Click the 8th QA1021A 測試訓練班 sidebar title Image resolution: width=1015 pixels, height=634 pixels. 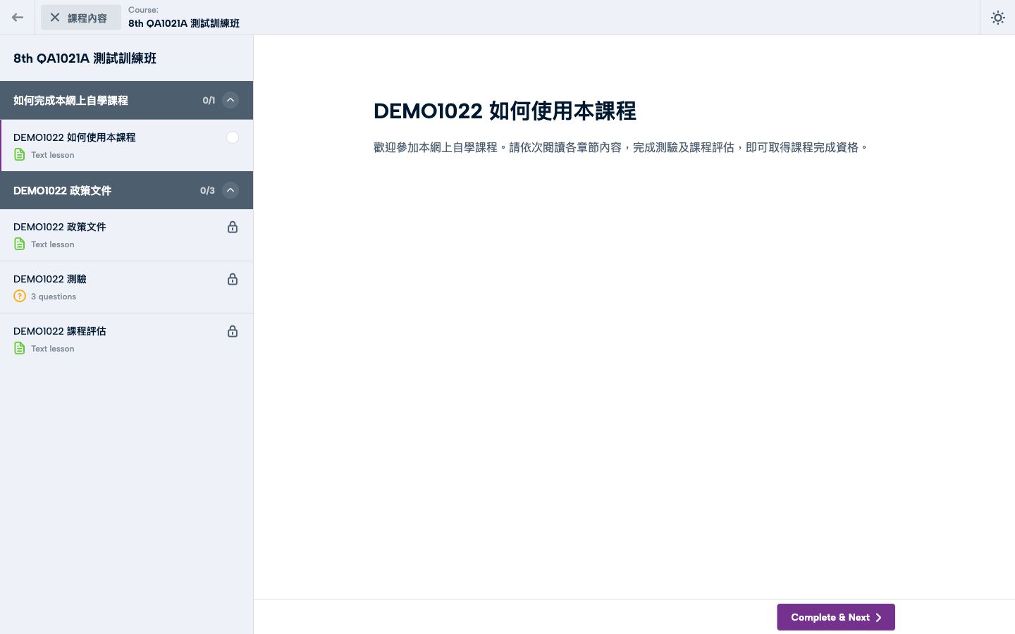pos(85,58)
